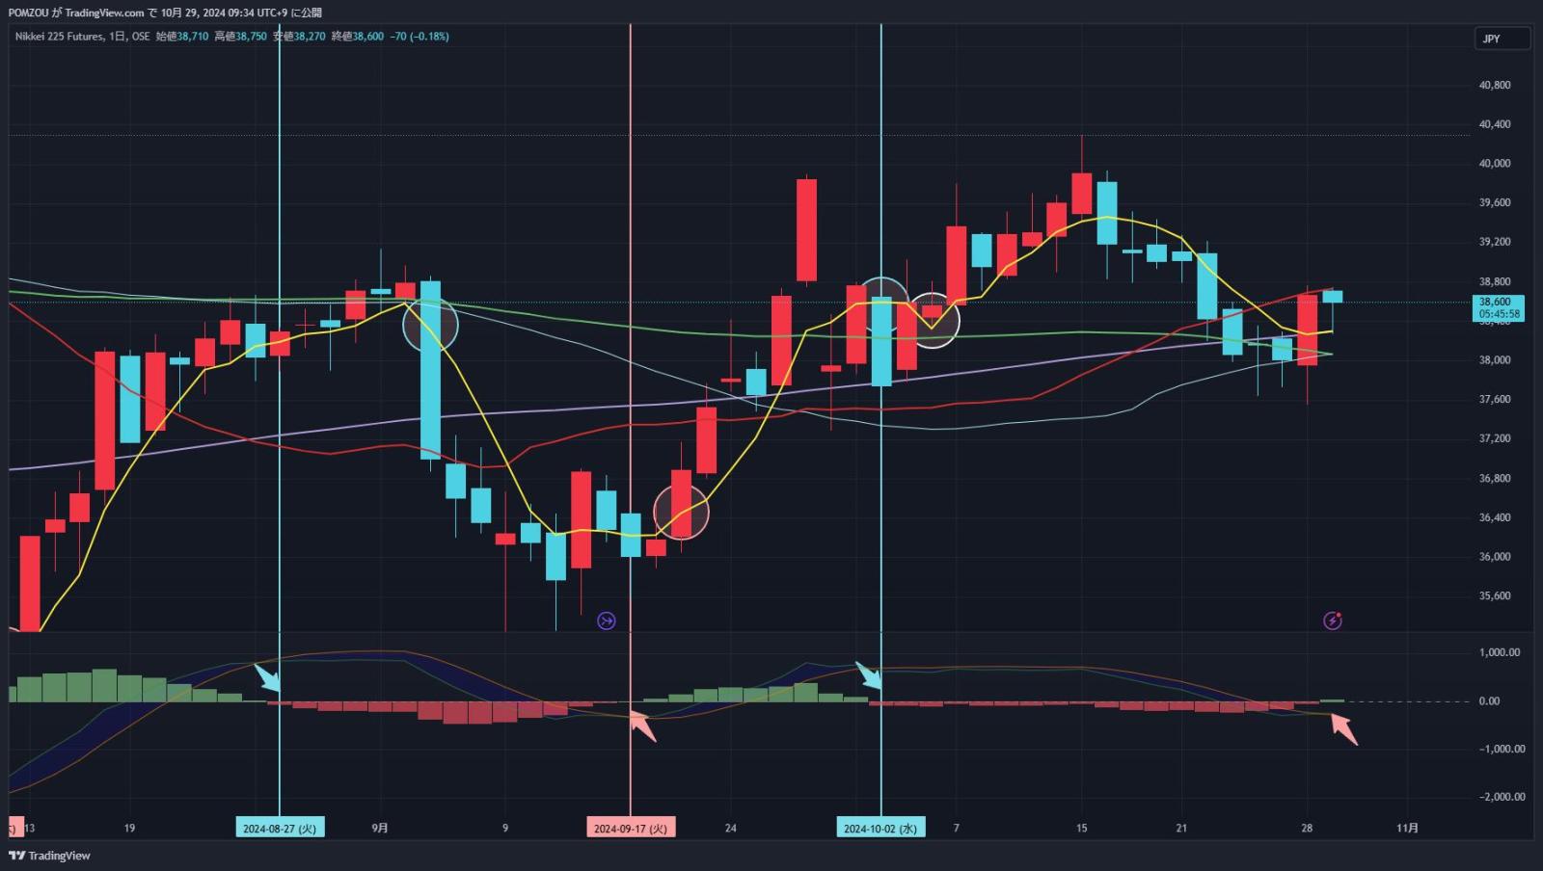
Task: Click the 38,000 price axis label
Action: click(1495, 360)
